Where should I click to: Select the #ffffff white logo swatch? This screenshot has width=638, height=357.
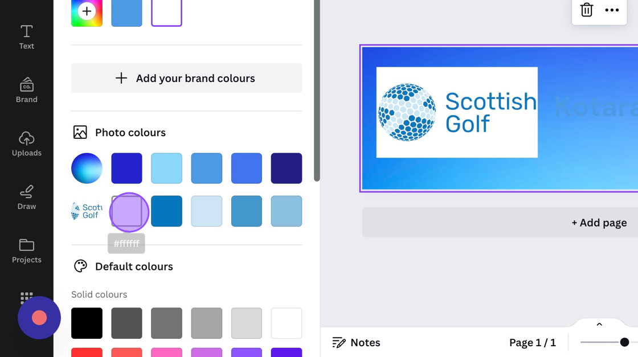click(x=126, y=211)
